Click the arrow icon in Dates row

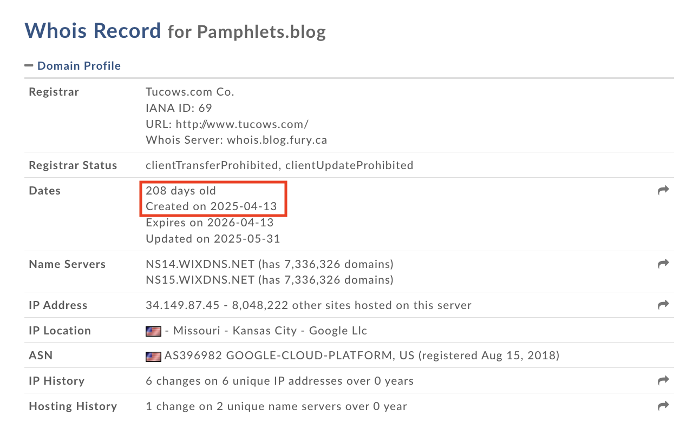[x=663, y=190]
